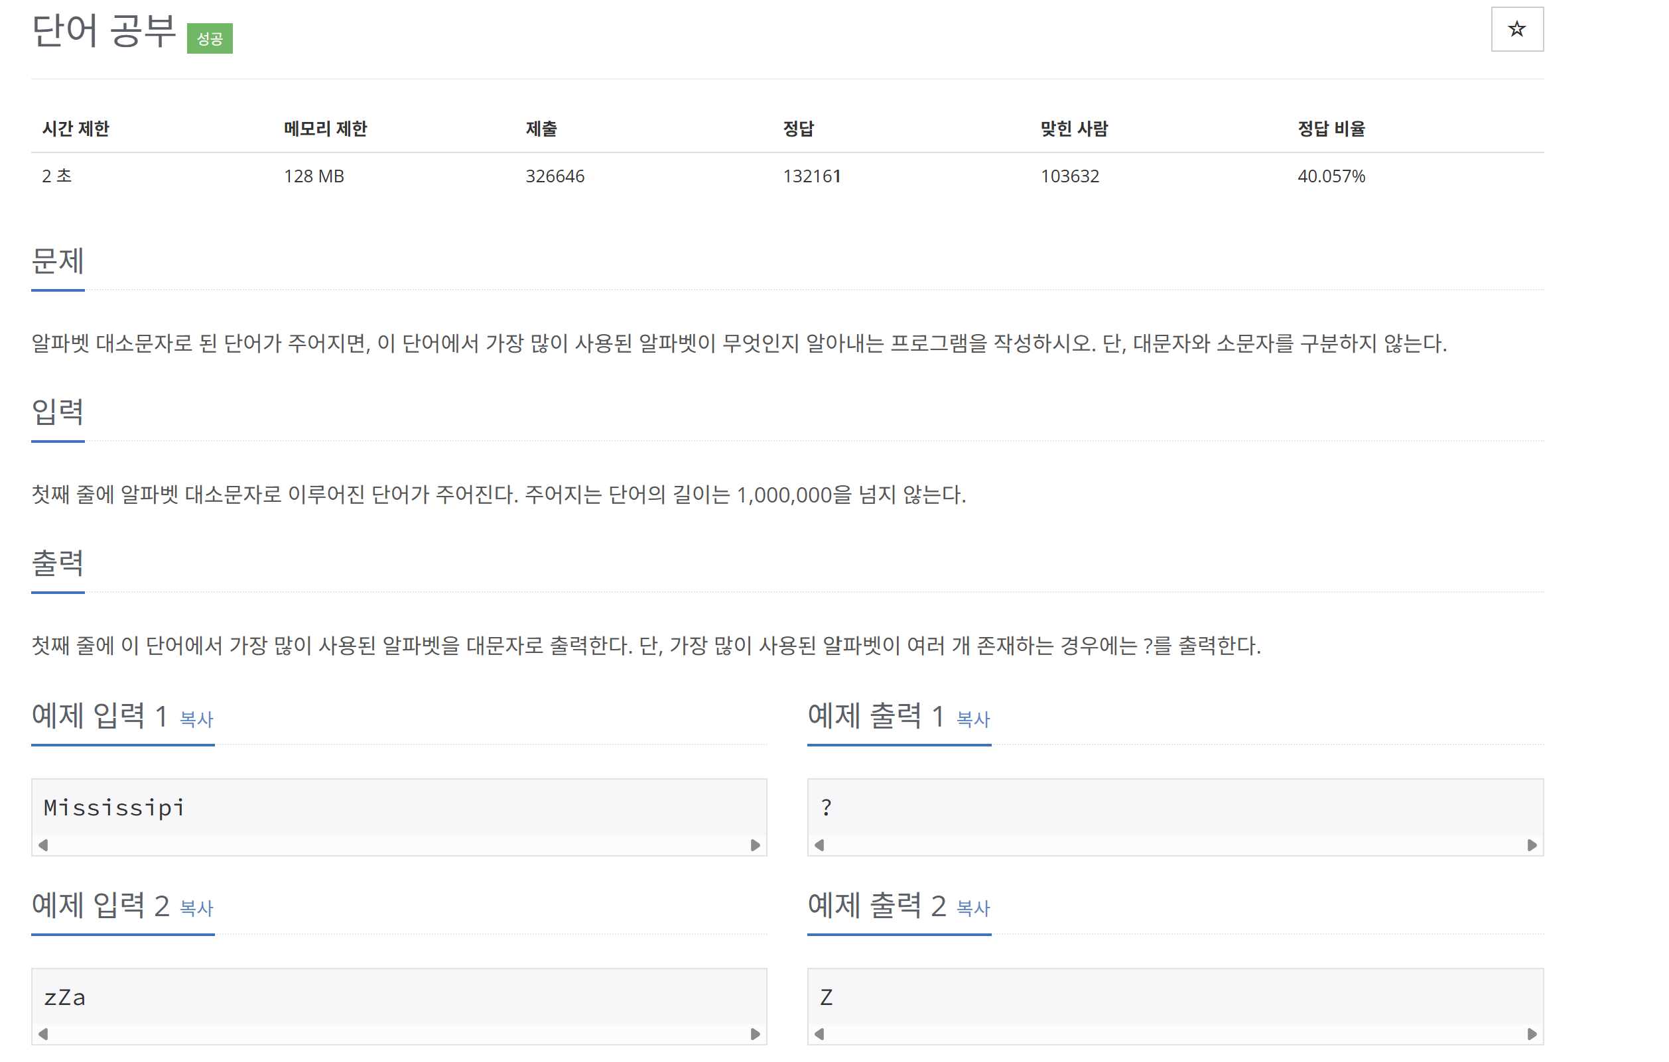Click the 정답 비율 column header

tap(1331, 129)
